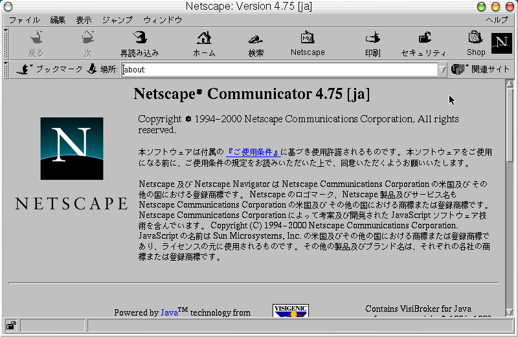Click the security lock icon in status bar
Viewport: 518px width, 337px height.
11,326
